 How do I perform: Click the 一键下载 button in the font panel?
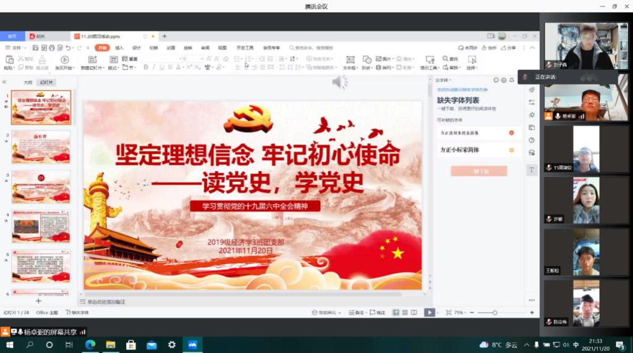(478, 171)
